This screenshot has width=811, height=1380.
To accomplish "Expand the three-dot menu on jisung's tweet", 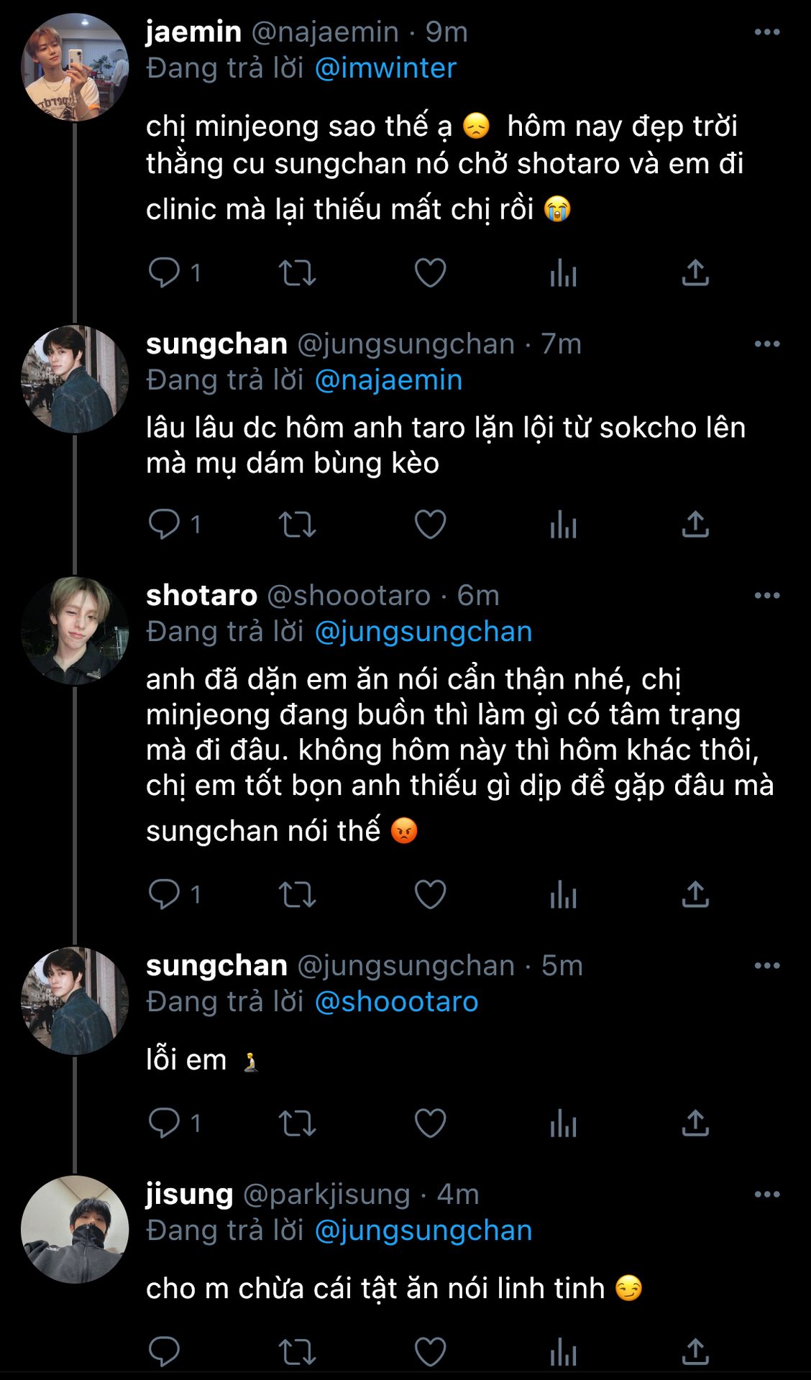I will coord(766,1195).
